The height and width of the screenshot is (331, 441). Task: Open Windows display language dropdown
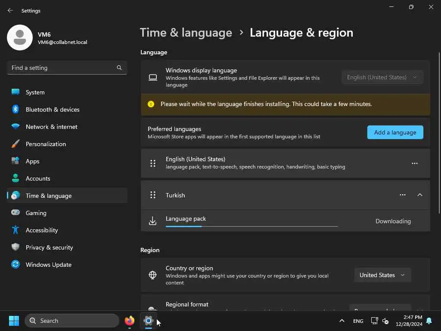[x=382, y=77]
